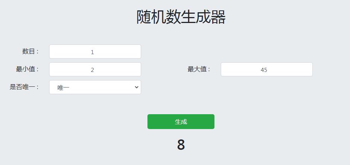This screenshot has height=165, width=350.
Task: Click the value 45 in the max field
Action: pyautogui.click(x=264, y=70)
